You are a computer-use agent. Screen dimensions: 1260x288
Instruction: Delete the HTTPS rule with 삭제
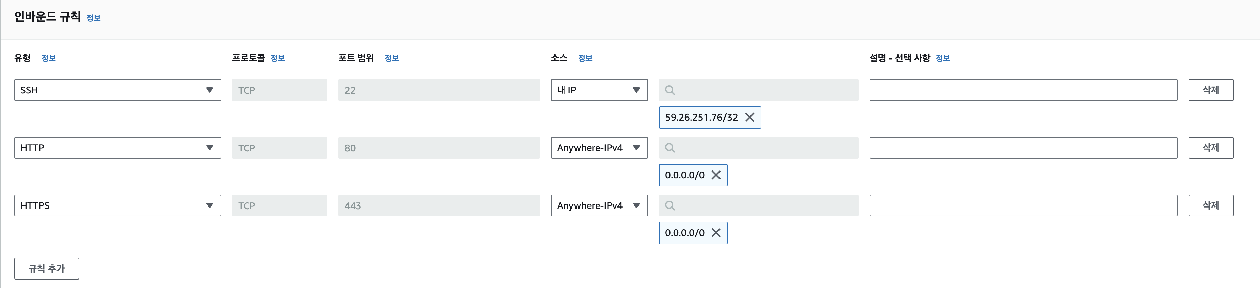coord(1211,205)
